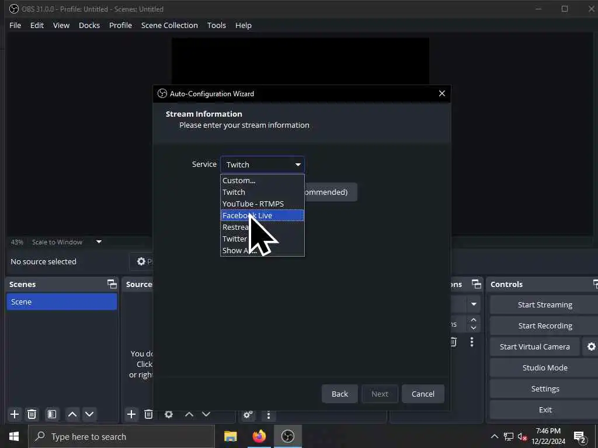Viewport: 598px width, 448px height.
Task: Open the File menu
Action: [x=15, y=25]
